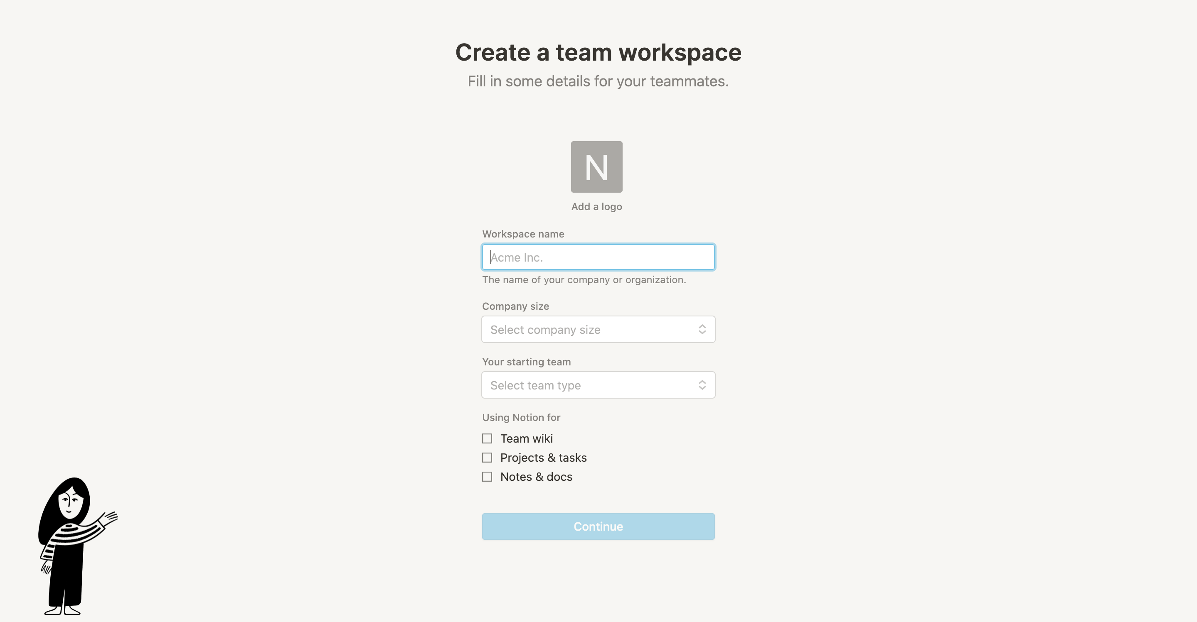Click the Continue button

[x=598, y=526]
